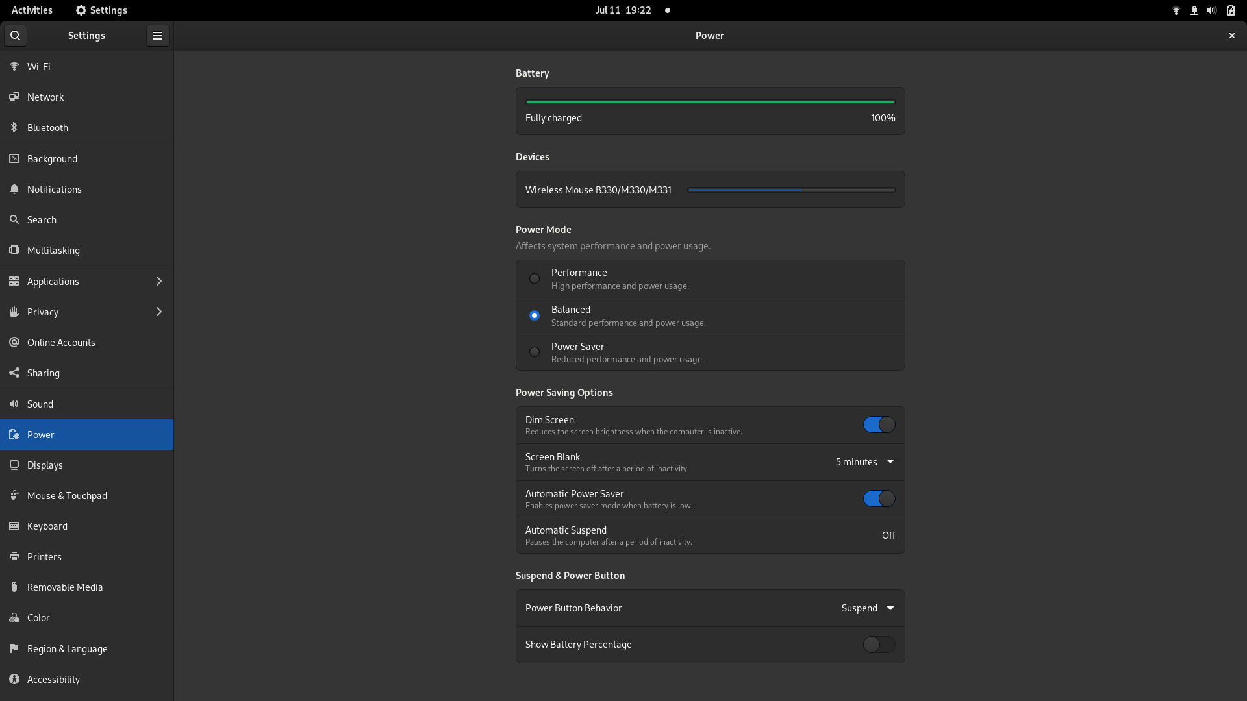
Task: Open the hamburger menu in Settings sidebar
Action: [157, 36]
